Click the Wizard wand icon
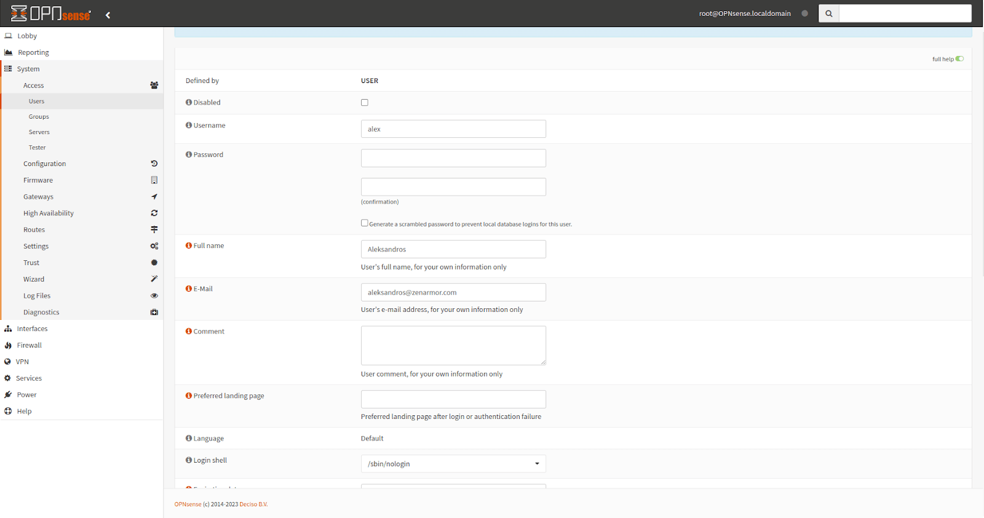The height and width of the screenshot is (518, 984). pos(154,279)
